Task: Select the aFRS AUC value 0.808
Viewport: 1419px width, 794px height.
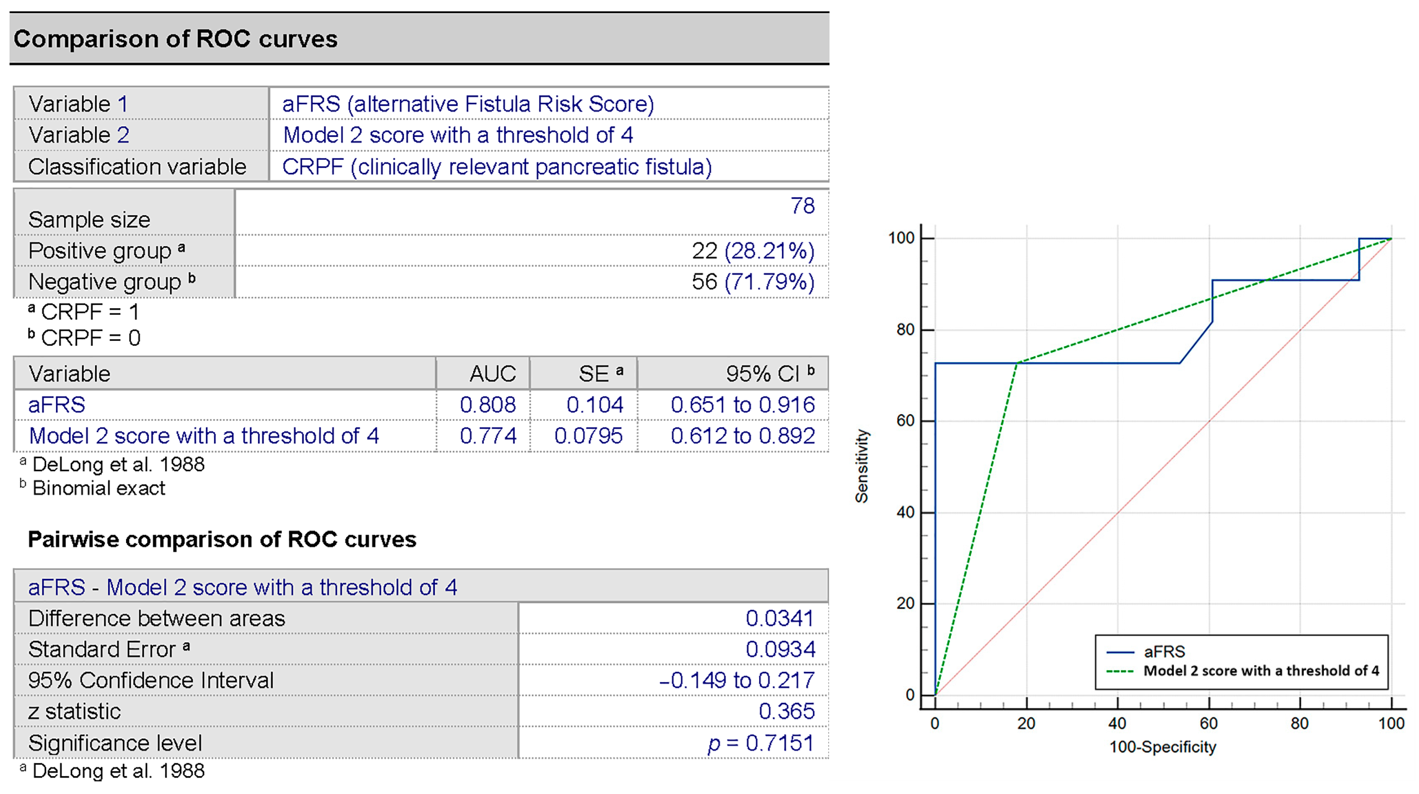Action: click(487, 405)
